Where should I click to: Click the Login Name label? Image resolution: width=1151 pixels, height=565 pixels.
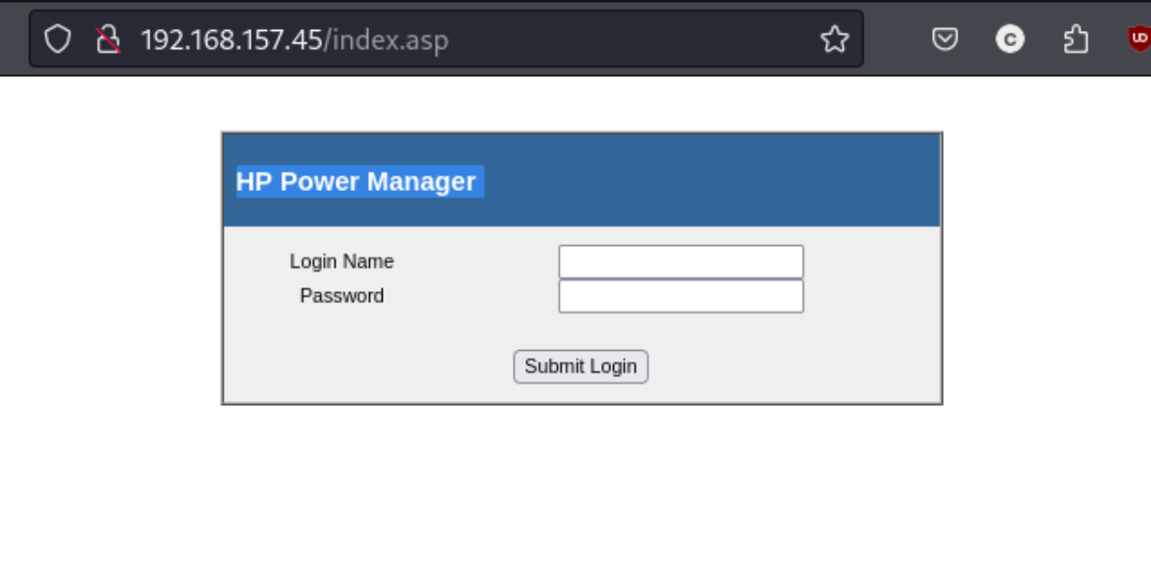(342, 261)
